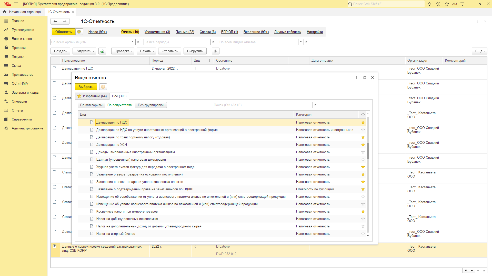Click the Home page icon tab

pos(22,12)
